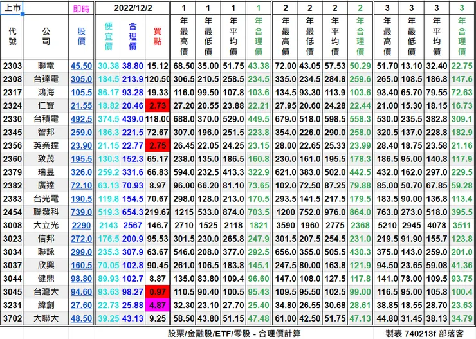
Task: Select the 上市 cell
Action: [12, 8]
